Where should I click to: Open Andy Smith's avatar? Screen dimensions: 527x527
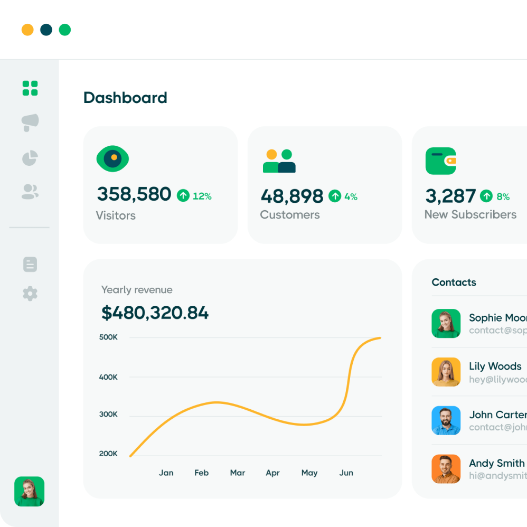446,469
